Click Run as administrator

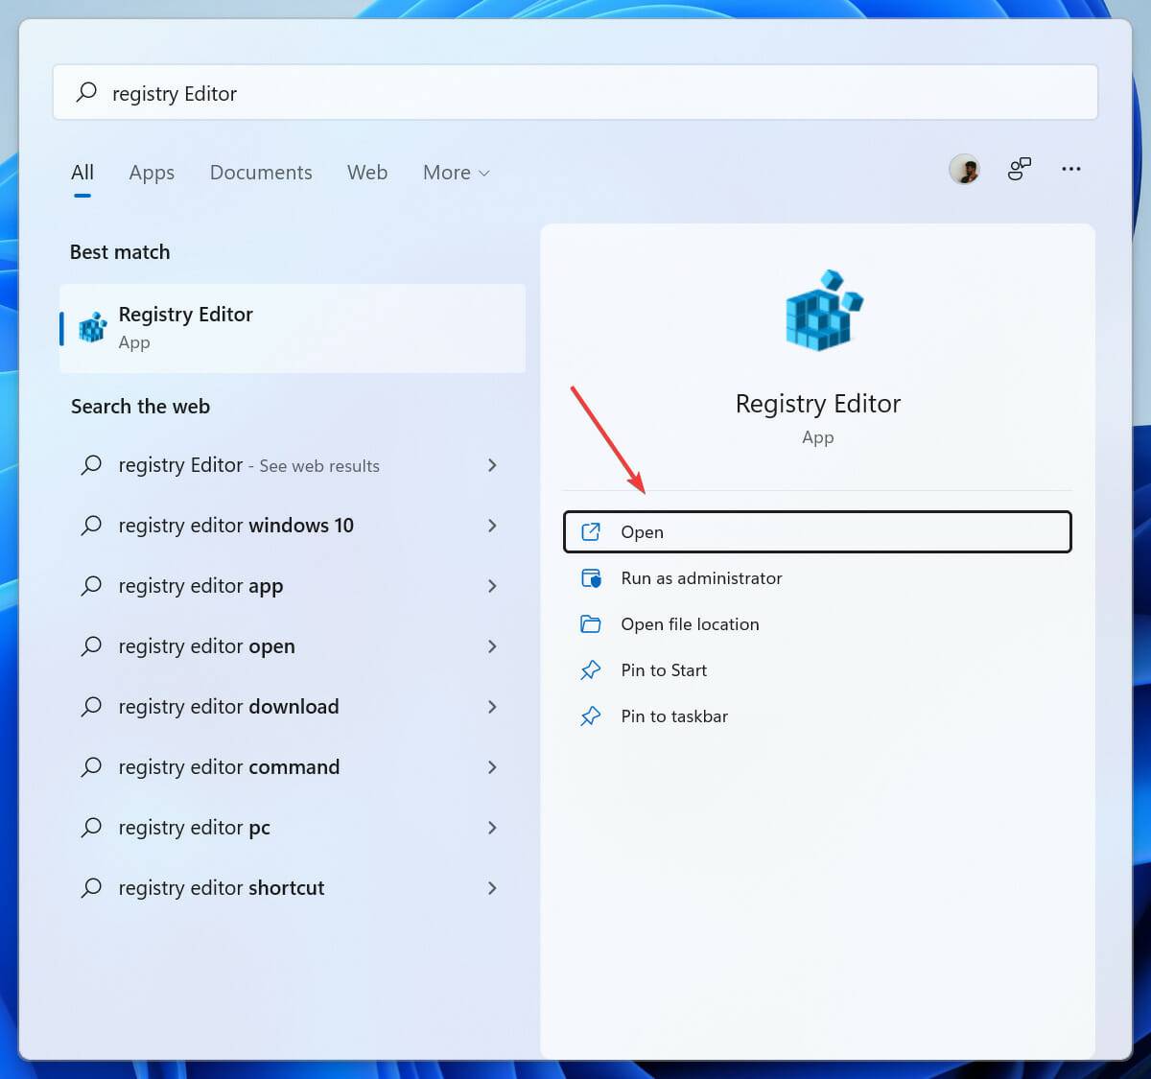817,578
